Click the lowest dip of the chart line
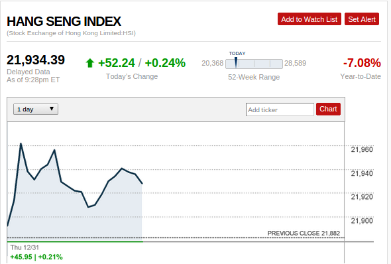This screenshot has width=391, height=264. [x=88, y=207]
